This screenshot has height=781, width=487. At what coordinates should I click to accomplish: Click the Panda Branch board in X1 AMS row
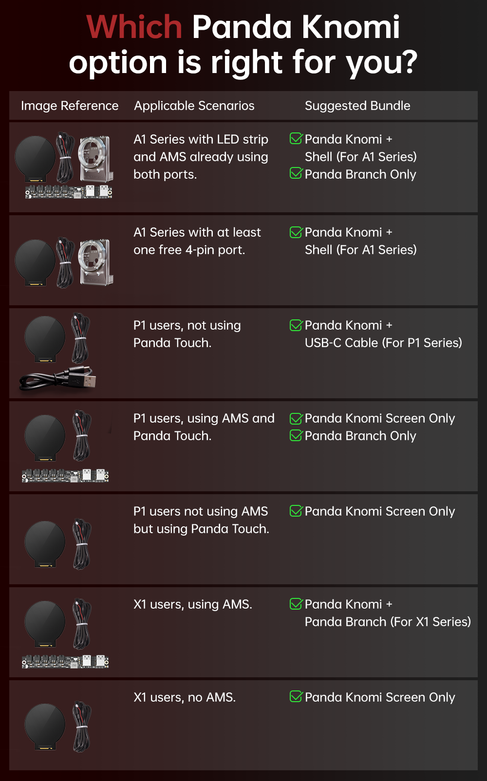click(x=65, y=661)
